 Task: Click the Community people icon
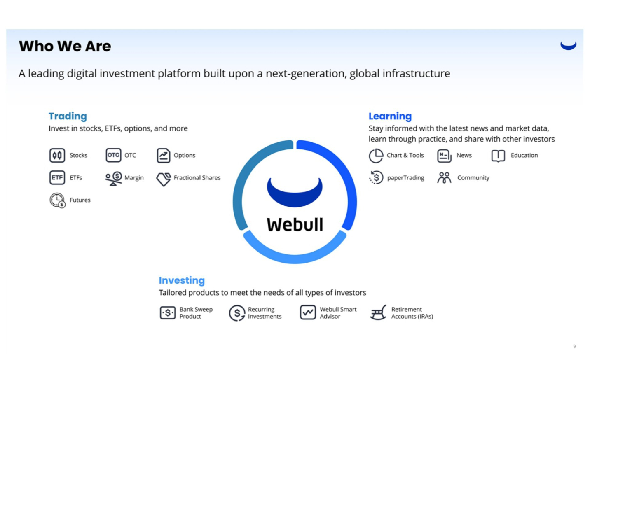click(444, 178)
